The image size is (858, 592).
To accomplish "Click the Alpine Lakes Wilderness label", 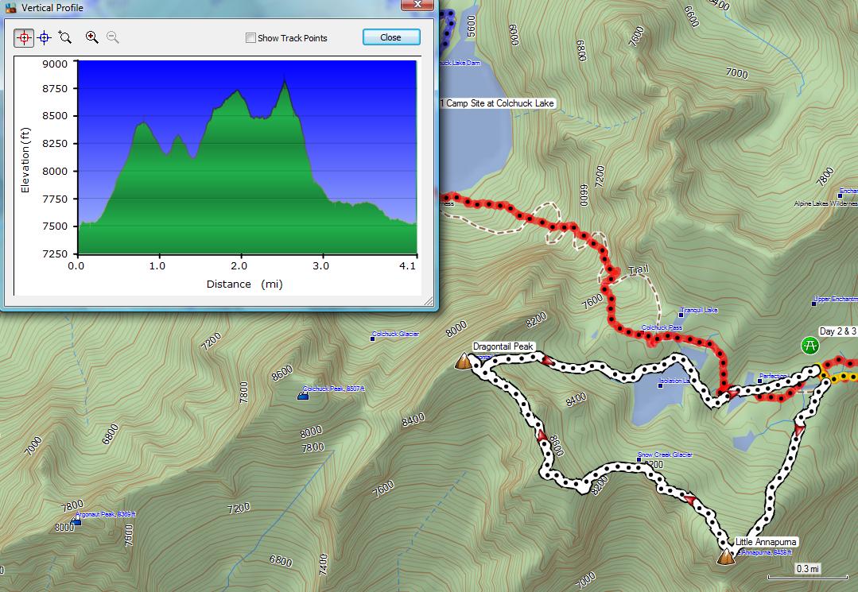I will click(825, 203).
